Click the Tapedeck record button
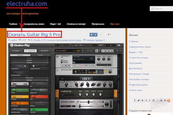This screenshot has height=115, width=173. coord(81,66)
